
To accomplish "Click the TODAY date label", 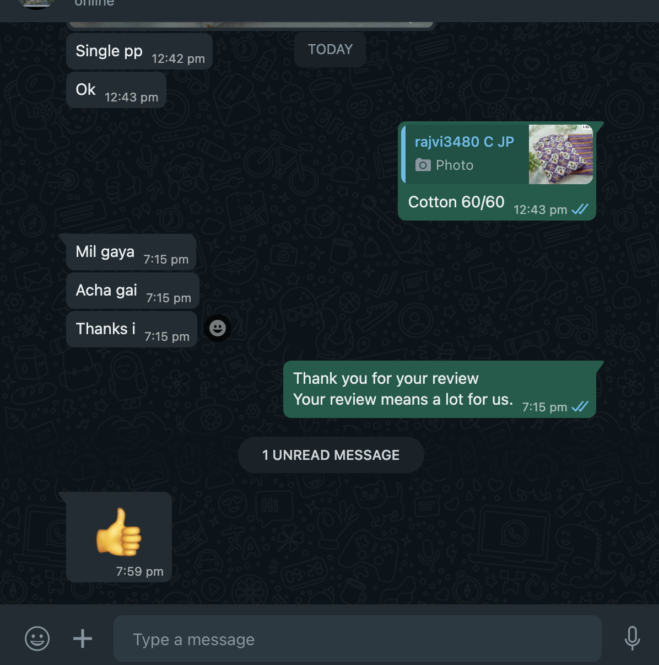I will (330, 50).
